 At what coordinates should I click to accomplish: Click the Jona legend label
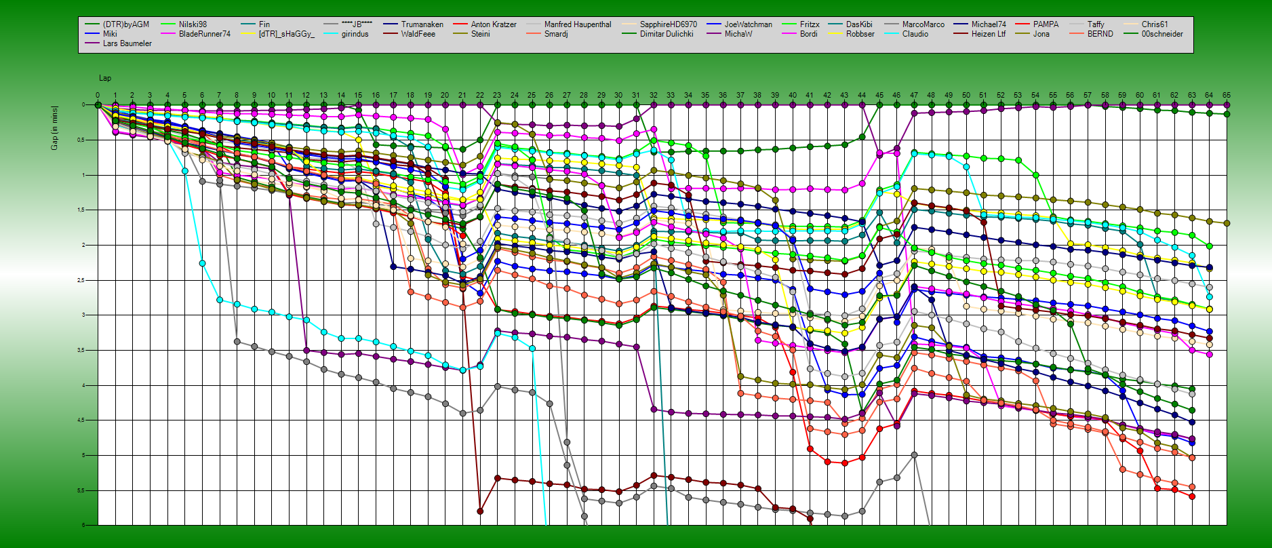(1041, 34)
